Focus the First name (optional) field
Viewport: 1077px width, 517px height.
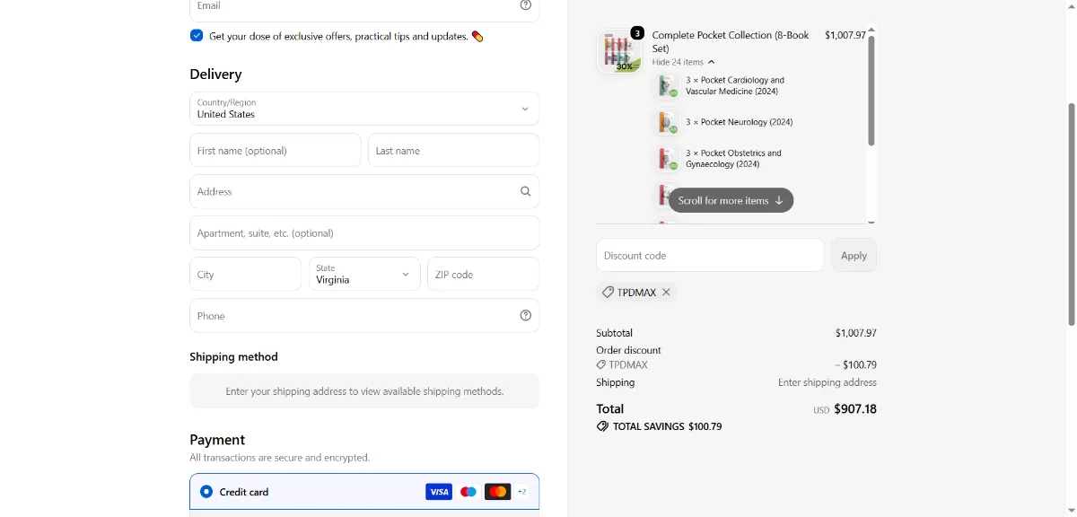pyautogui.click(x=276, y=151)
